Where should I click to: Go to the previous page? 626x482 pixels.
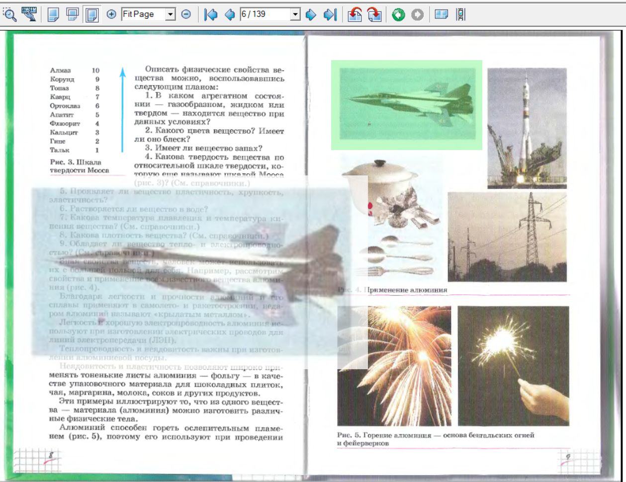[230, 15]
